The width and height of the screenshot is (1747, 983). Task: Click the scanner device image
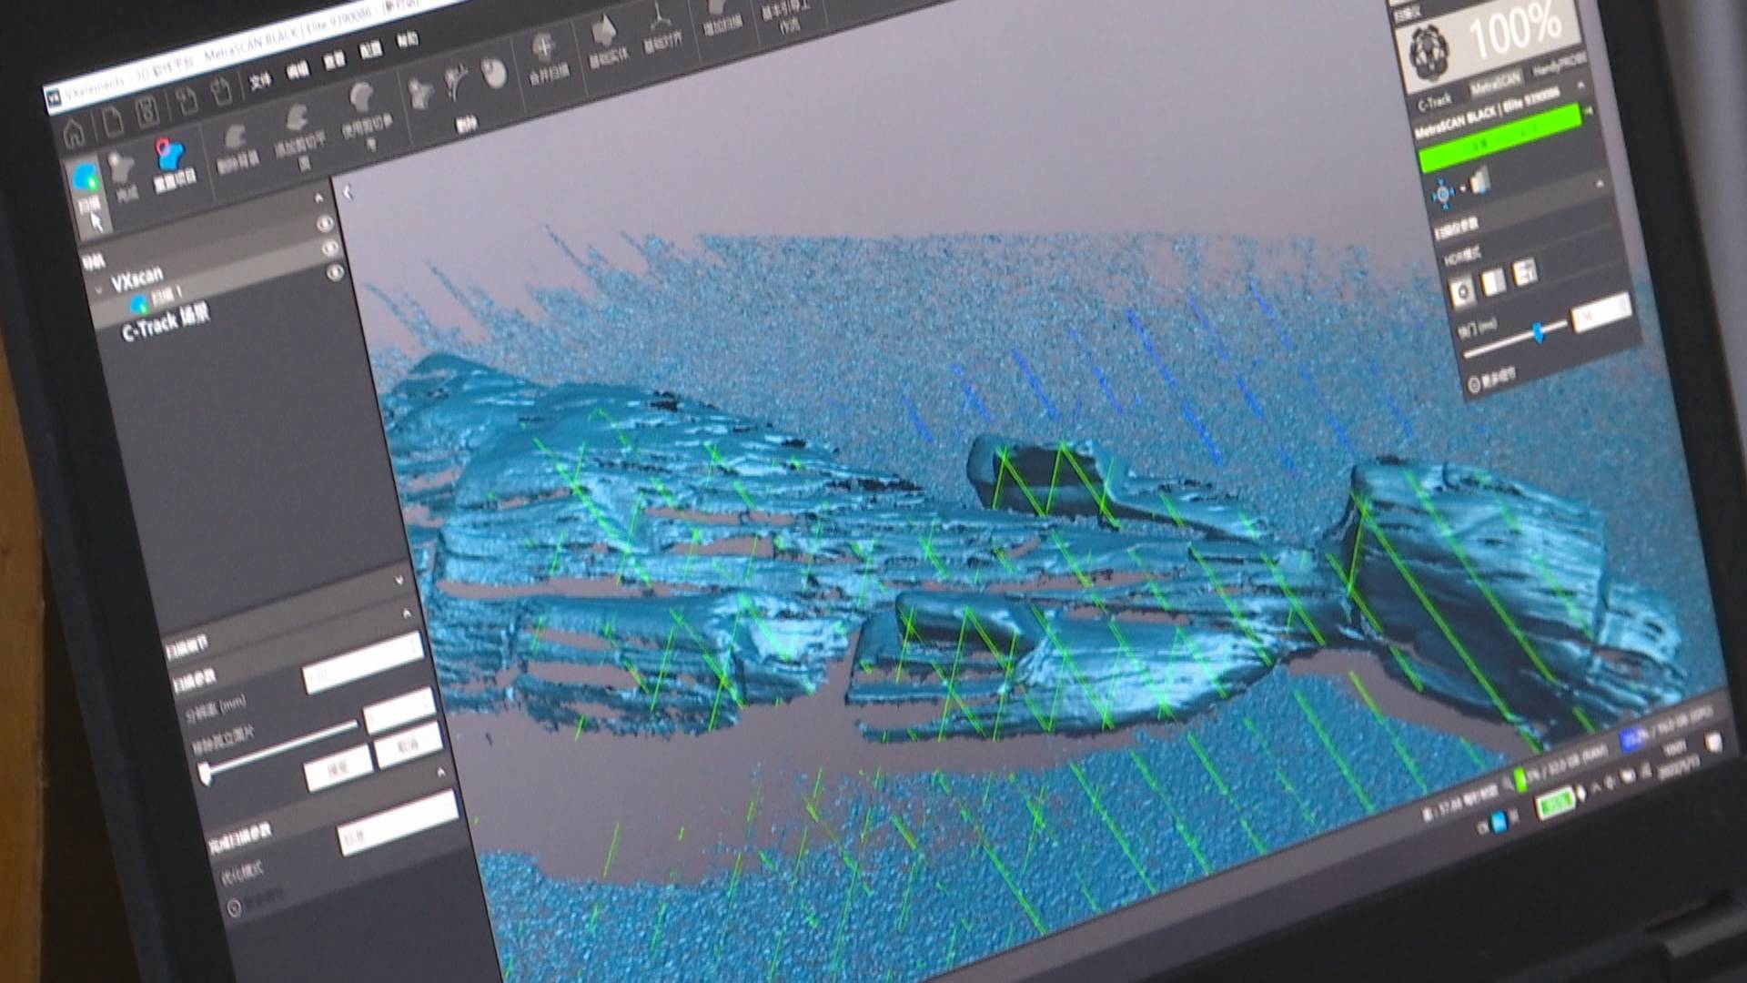(1429, 53)
